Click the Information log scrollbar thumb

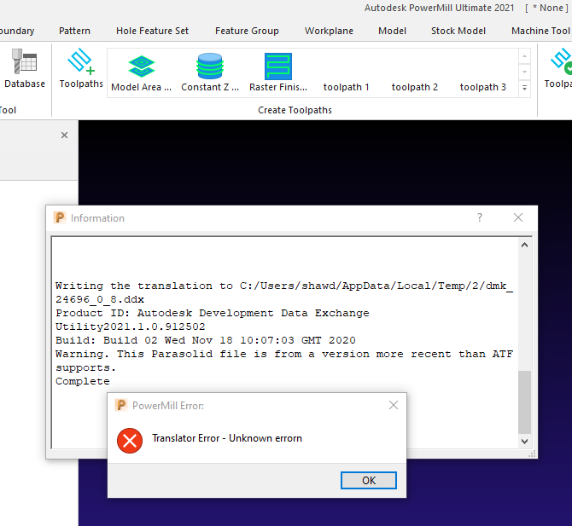[x=524, y=402]
